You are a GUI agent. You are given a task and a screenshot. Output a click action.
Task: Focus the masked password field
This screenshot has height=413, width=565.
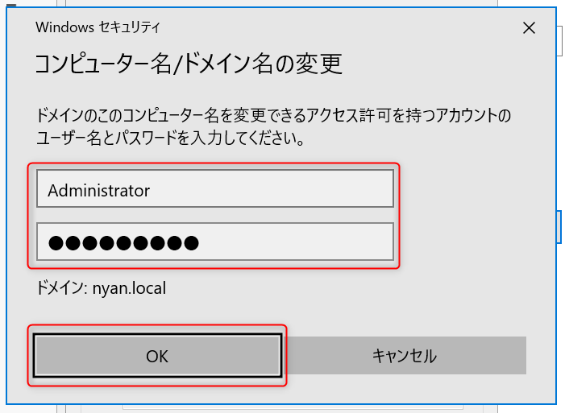tap(214, 242)
